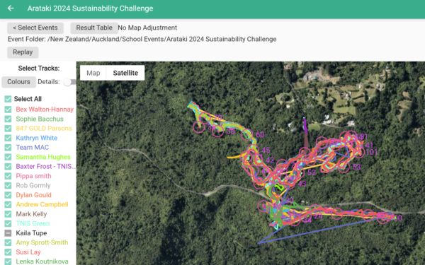Click control circle labeled 45 on map
This screenshot has height=265, width=425.
click(253, 150)
